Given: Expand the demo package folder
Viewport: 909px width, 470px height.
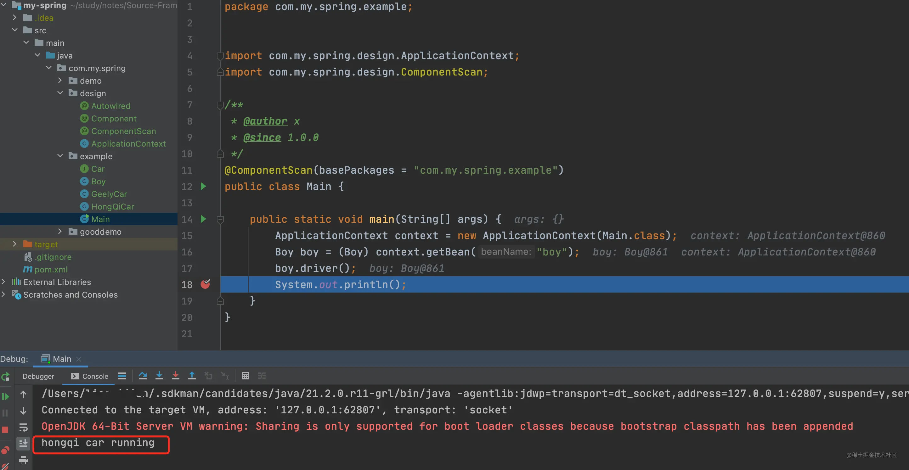Looking at the screenshot, I should point(60,81).
